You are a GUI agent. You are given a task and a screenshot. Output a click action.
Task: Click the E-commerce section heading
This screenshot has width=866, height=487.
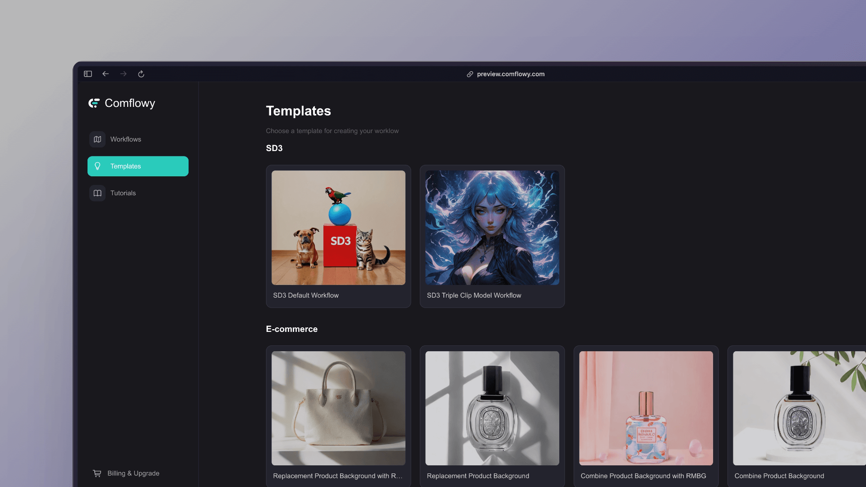click(291, 329)
